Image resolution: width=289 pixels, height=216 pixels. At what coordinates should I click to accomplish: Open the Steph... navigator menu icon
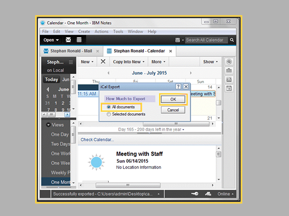pos(71,62)
